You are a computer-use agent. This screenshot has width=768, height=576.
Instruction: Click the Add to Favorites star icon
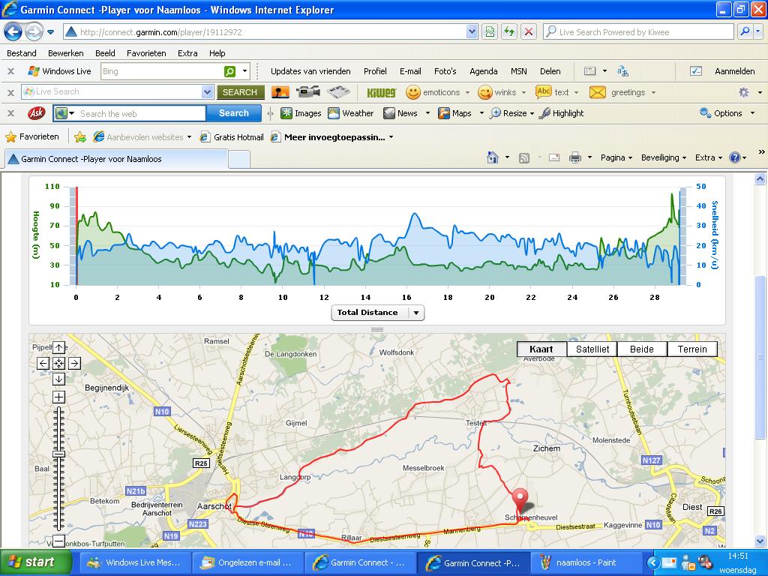pyautogui.click(x=79, y=137)
